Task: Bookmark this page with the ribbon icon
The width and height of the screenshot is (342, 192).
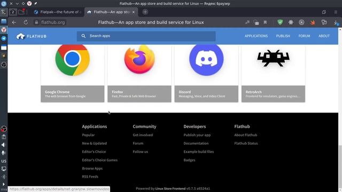Action: tap(265, 22)
